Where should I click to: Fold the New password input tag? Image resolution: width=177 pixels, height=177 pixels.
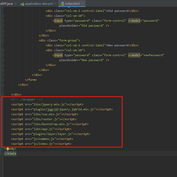tap(3, 55)
